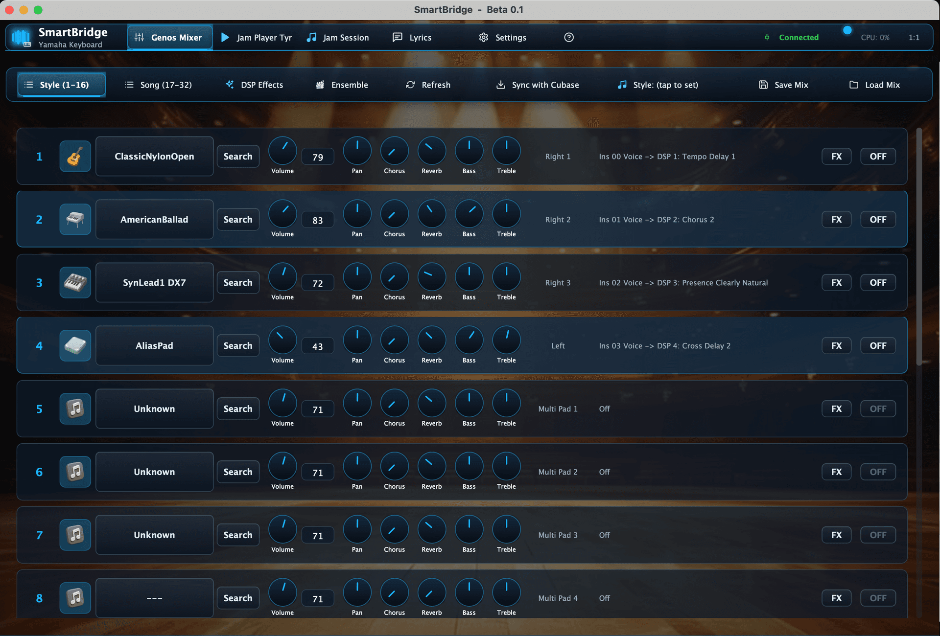
Task: Toggle OFF button for AmericanBallad channel
Action: [x=878, y=220]
